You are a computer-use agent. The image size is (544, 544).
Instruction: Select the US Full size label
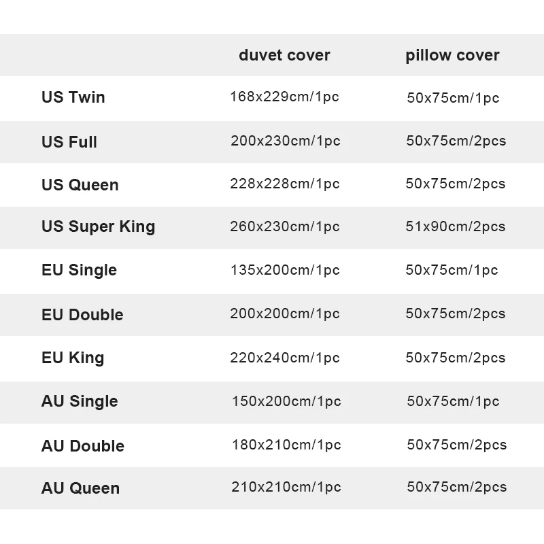pyautogui.click(x=69, y=142)
